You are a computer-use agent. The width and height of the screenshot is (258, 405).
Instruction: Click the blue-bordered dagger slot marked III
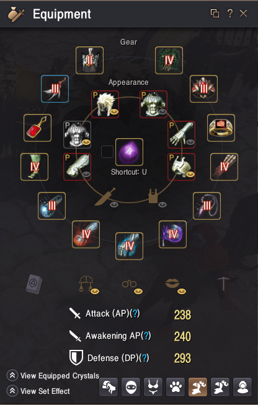point(55,89)
